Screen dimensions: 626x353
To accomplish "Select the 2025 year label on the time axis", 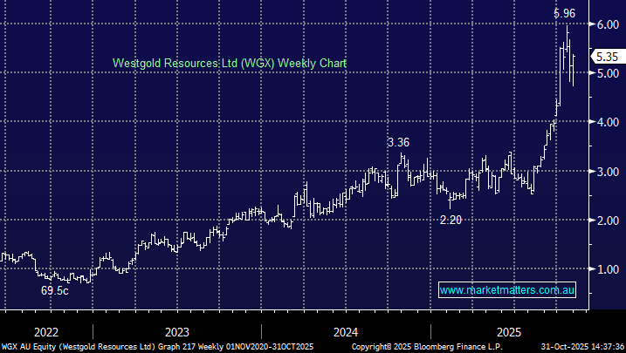I will 511,332.
